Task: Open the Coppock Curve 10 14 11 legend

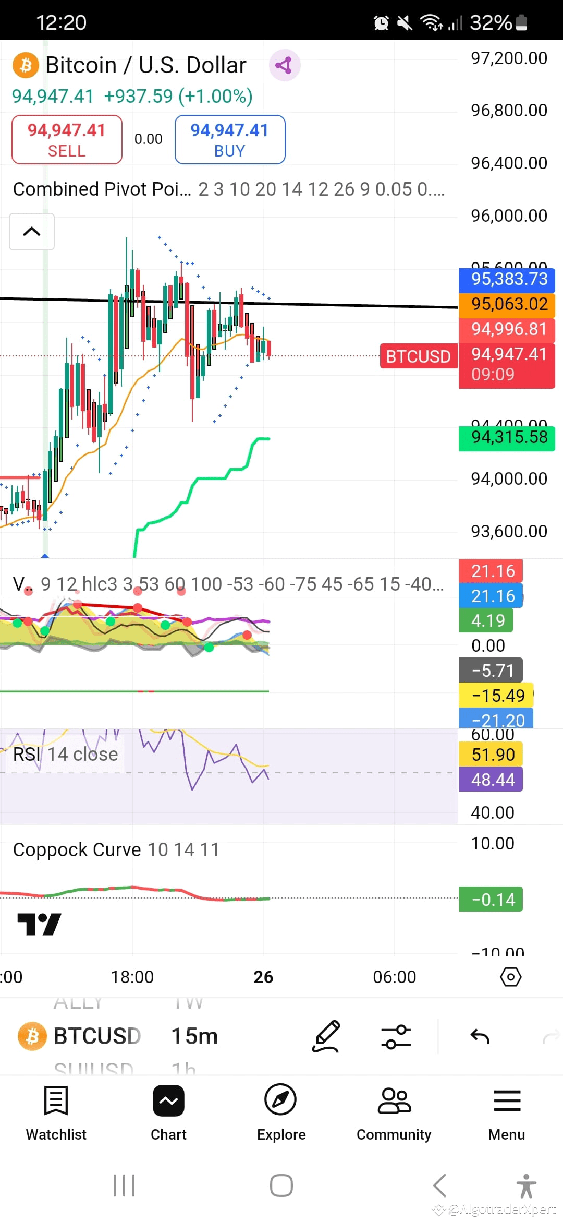Action: pos(116,850)
